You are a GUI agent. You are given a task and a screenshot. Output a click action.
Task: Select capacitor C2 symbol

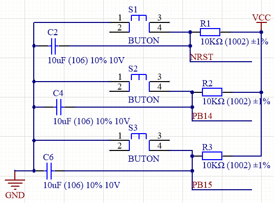pyautogui.click(x=54, y=46)
